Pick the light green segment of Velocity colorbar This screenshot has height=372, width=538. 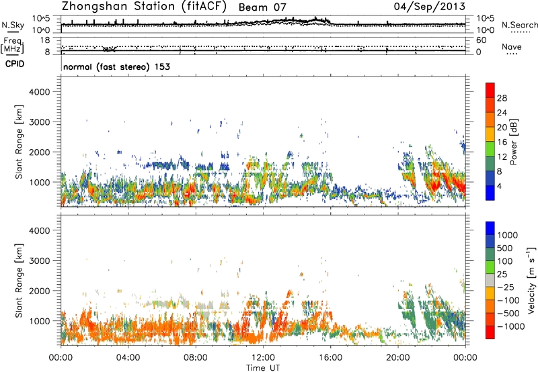coord(490,267)
